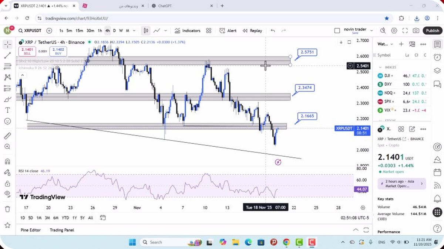Open the Windows Start menu
Viewport: 444px width, 249px height.
coord(132,242)
